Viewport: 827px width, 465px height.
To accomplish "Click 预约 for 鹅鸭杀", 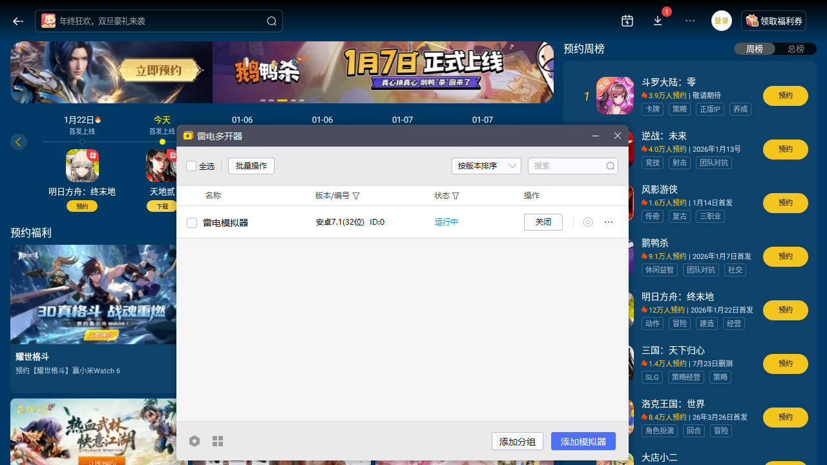I will (785, 256).
